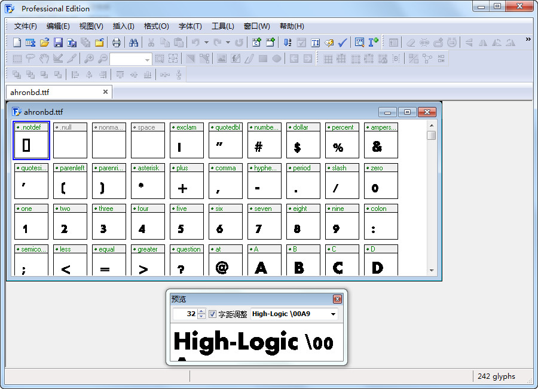The width and height of the screenshot is (538, 389).
Task: Open the 文件(F) menu
Action: (x=24, y=26)
